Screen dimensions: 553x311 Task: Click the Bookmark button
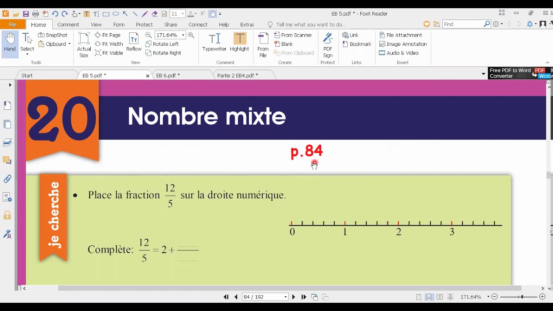coord(357,44)
